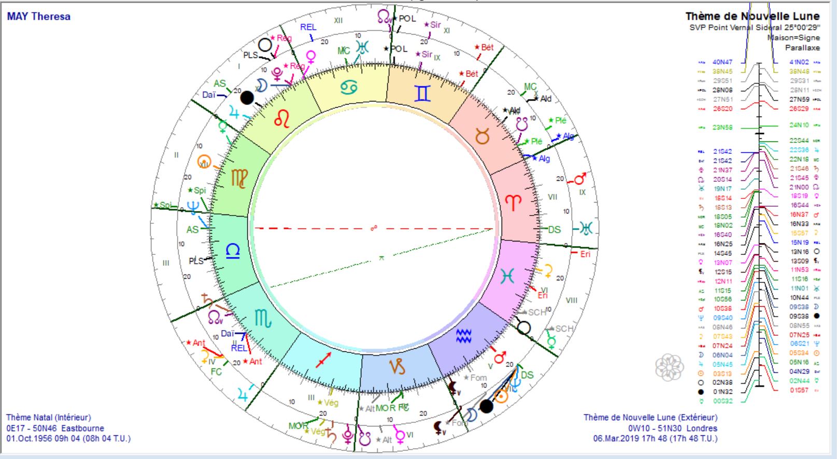Click the Parallaxe option text
837x459 pixels.
pos(802,48)
